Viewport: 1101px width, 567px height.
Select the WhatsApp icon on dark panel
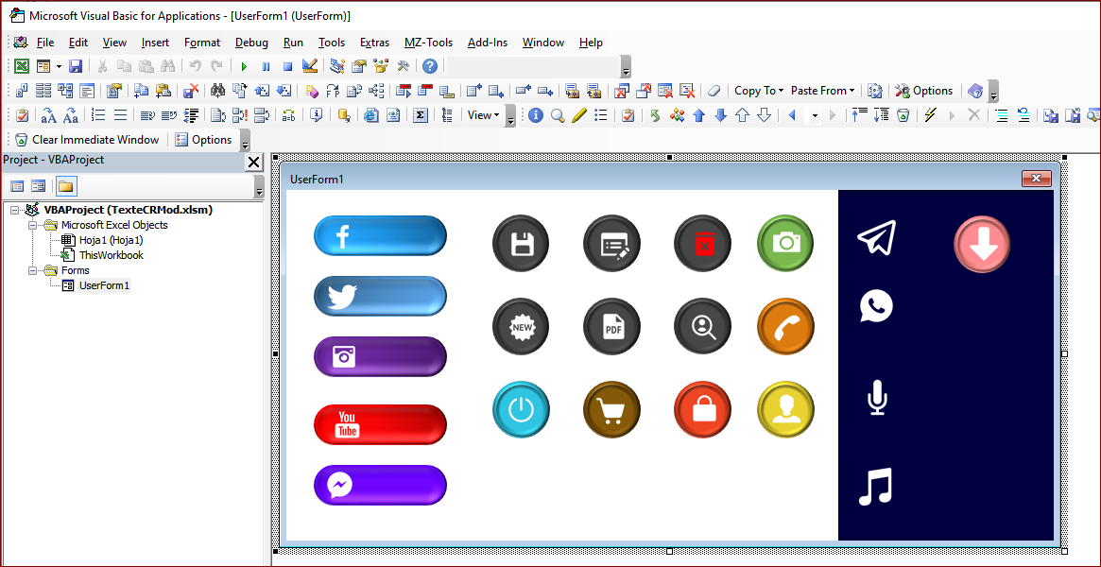pyautogui.click(x=876, y=307)
